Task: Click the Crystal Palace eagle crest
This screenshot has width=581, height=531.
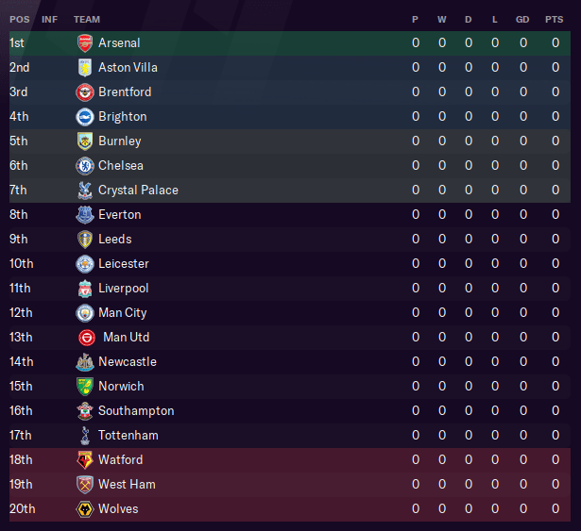Action: [x=85, y=191]
